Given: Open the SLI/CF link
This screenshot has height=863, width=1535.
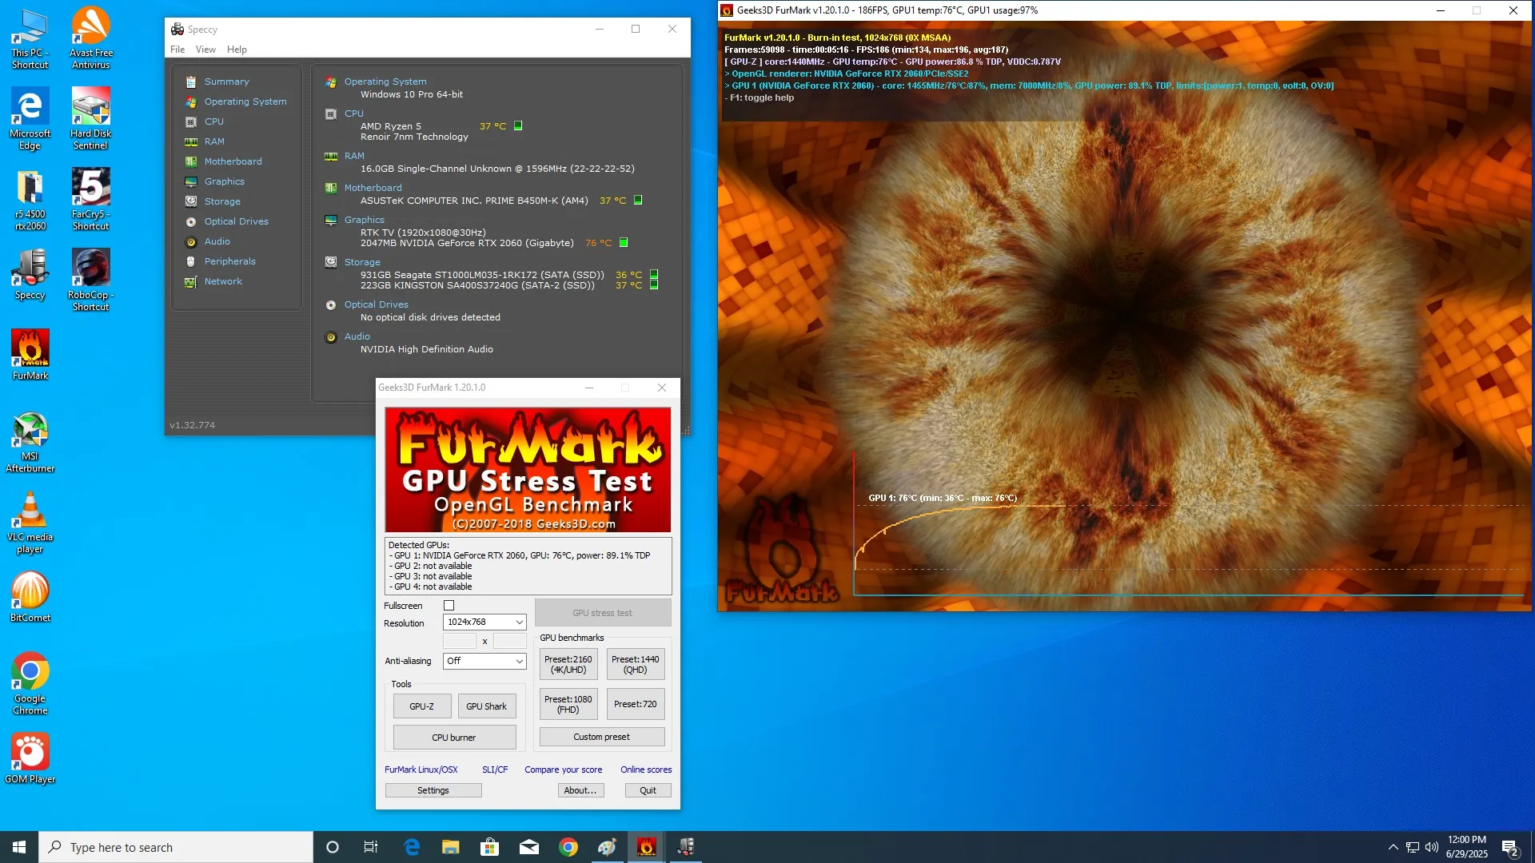Looking at the screenshot, I should [495, 770].
